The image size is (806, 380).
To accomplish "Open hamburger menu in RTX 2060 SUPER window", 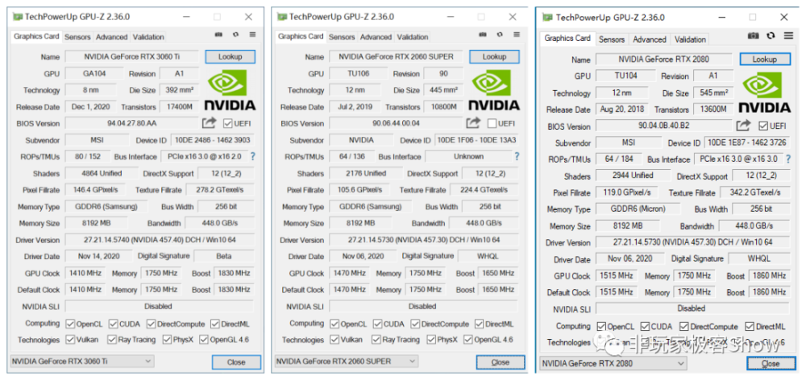I will point(517,35).
